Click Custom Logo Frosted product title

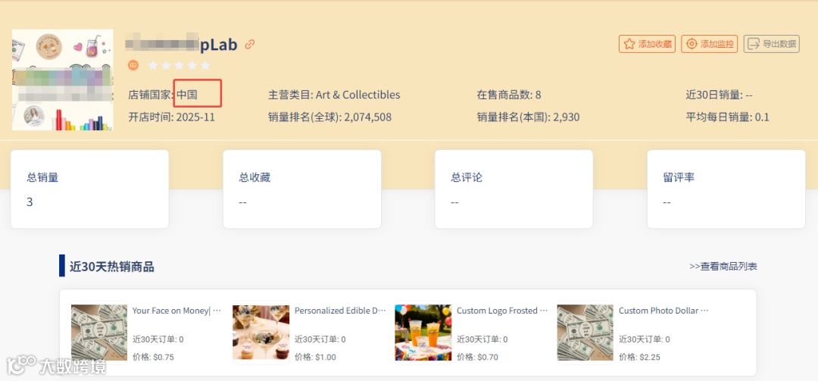pyautogui.click(x=502, y=311)
